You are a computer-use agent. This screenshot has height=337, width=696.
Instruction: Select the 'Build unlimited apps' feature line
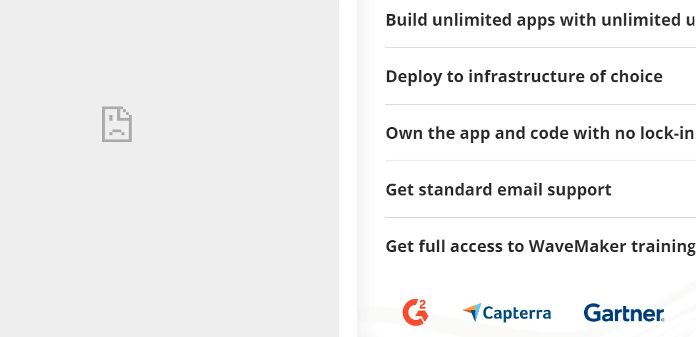coord(541,20)
